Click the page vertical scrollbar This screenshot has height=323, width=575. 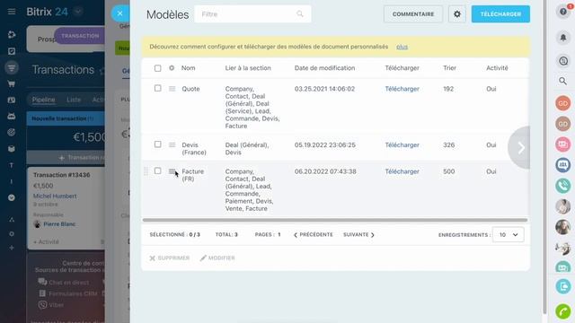[x=544, y=157]
